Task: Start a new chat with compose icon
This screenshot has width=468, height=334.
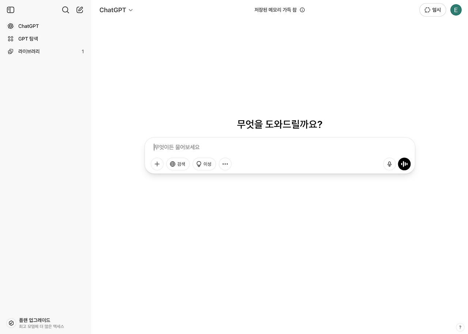Action: (79, 10)
